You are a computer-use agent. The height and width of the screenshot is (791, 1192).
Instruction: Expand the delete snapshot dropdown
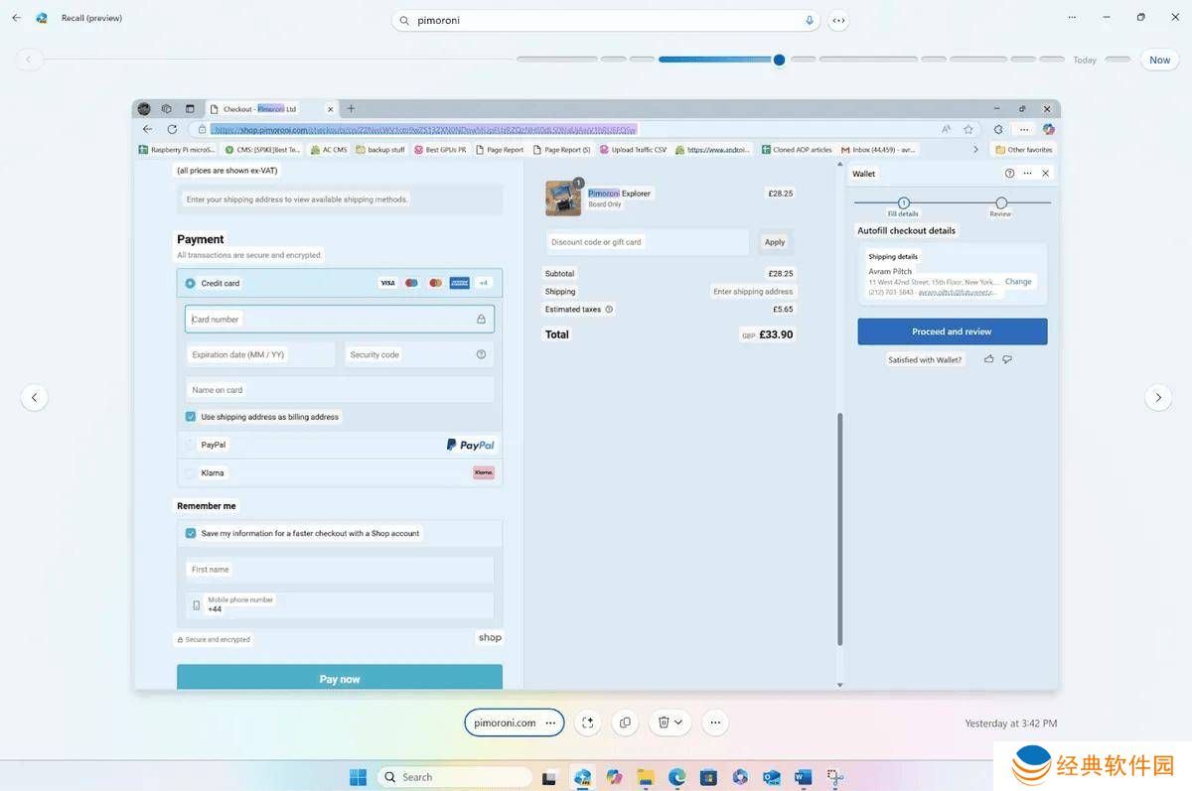click(678, 723)
